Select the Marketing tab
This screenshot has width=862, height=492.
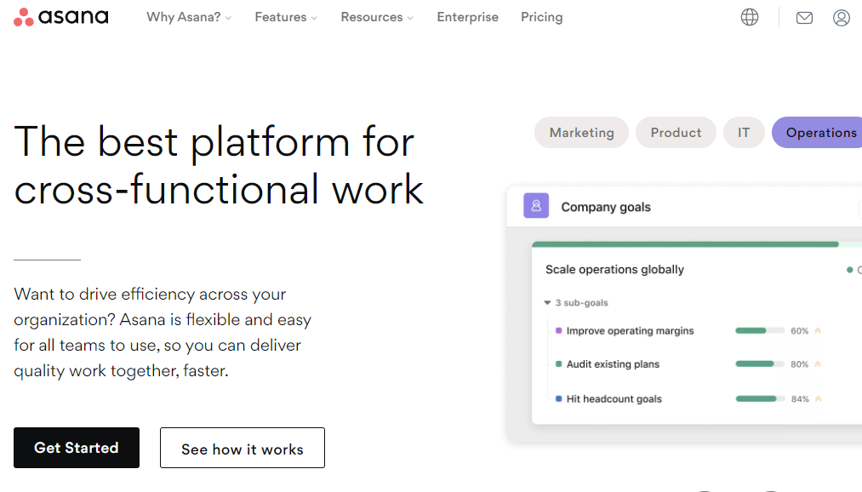click(x=581, y=133)
